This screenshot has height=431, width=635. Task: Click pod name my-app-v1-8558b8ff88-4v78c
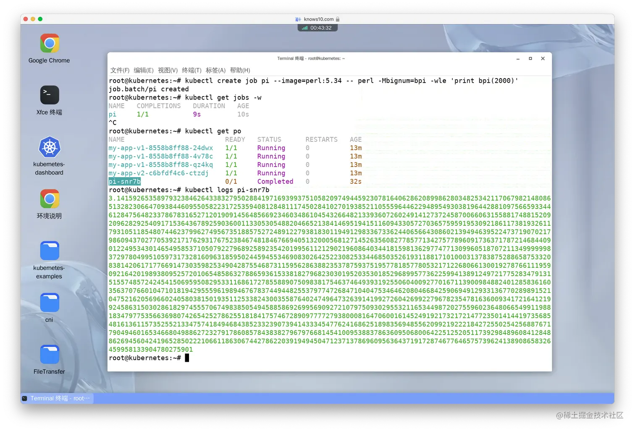(161, 156)
